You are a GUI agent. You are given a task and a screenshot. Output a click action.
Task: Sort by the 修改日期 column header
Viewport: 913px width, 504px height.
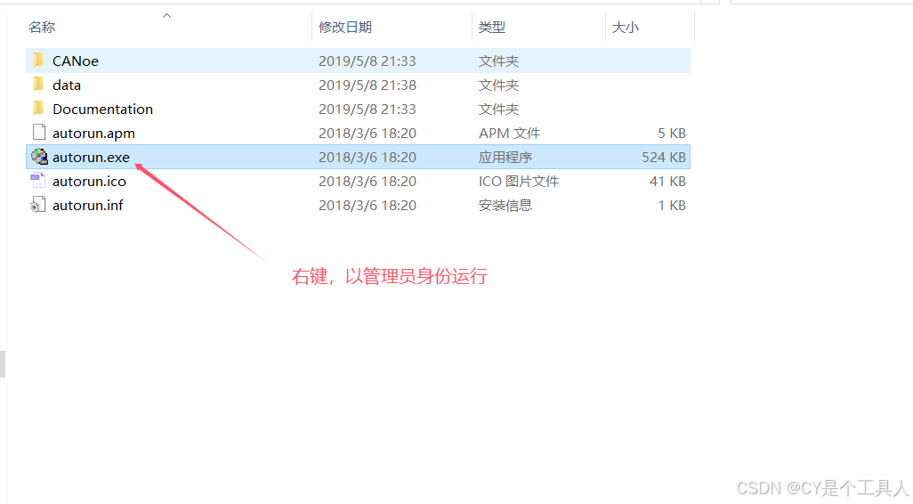point(344,27)
